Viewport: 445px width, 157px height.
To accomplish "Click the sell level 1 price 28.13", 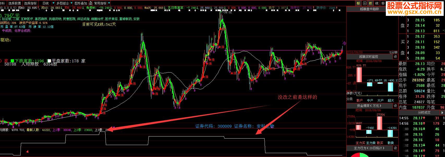I will pos(420,31).
